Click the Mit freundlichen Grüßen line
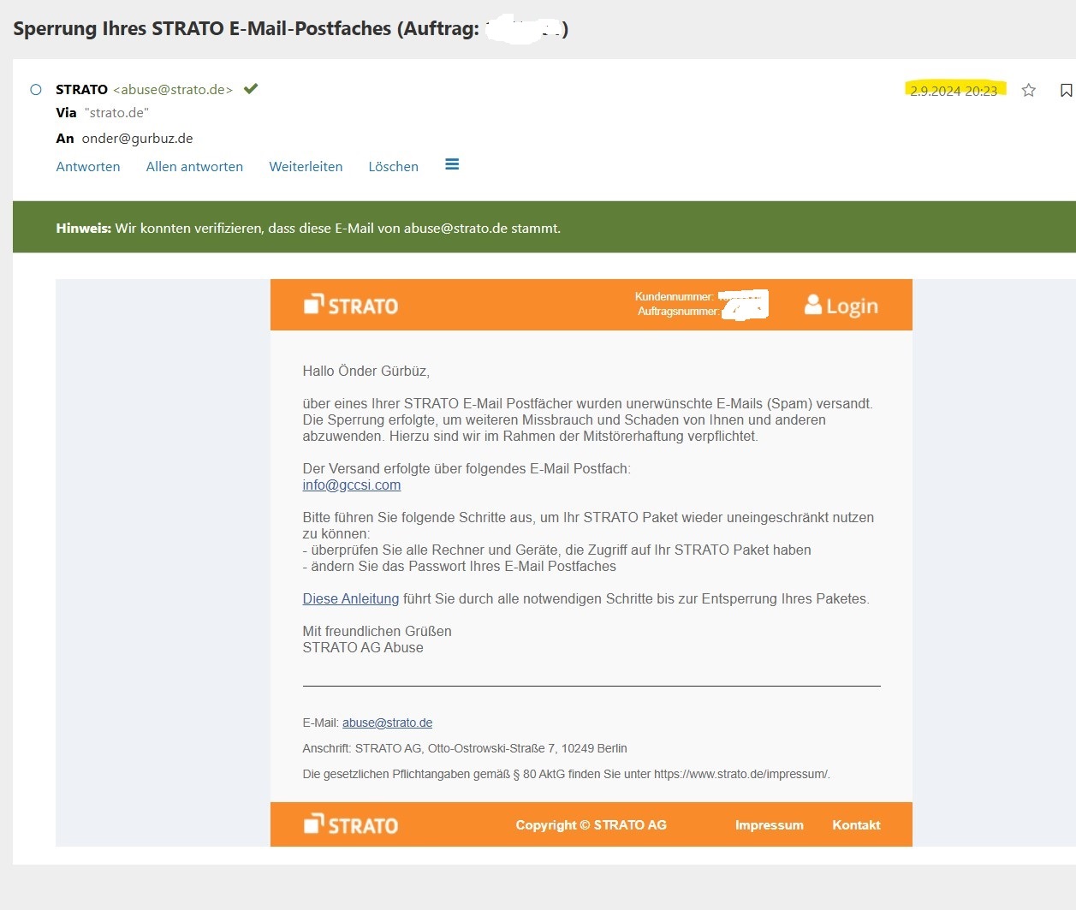 point(377,632)
